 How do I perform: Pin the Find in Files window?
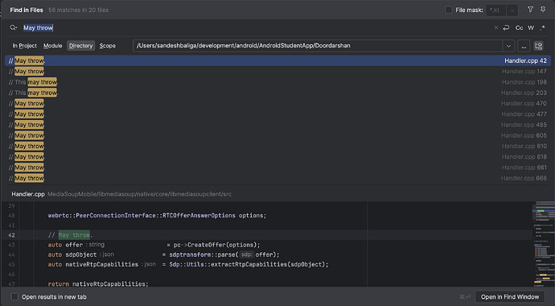543,10
